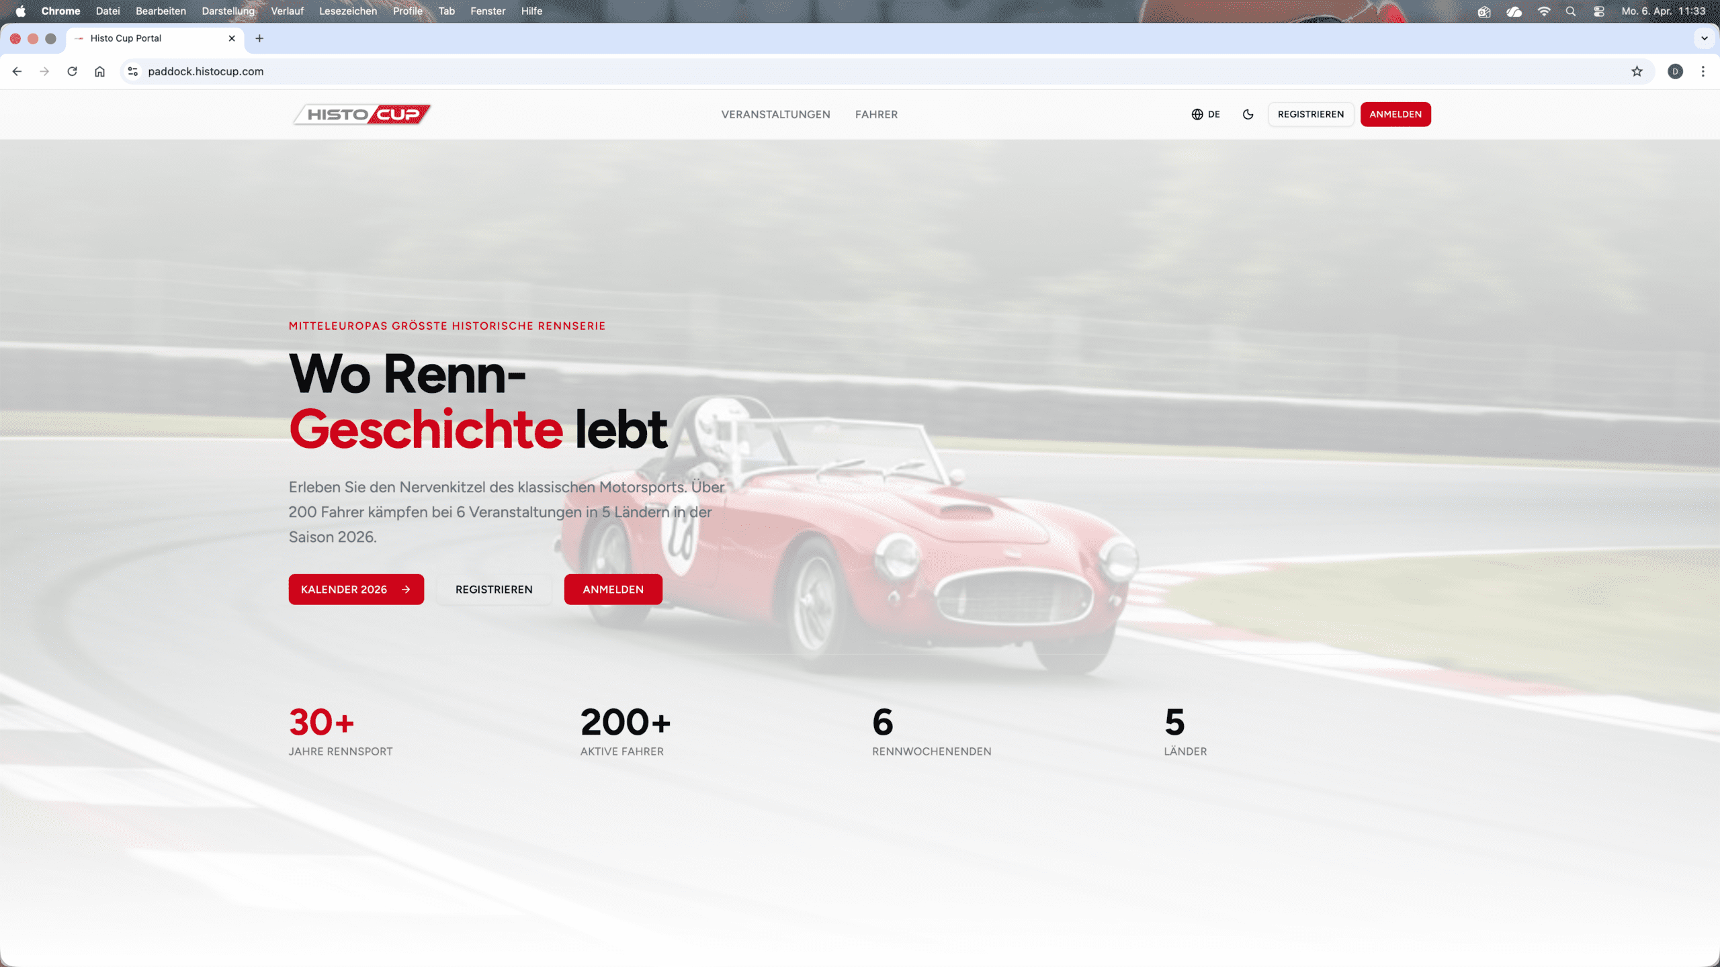Open the DE language dropdown
1720x967 pixels.
1205,114
